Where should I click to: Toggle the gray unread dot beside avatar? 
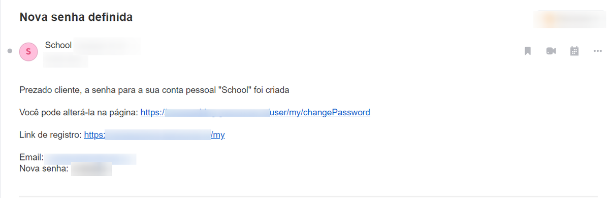[x=10, y=51]
